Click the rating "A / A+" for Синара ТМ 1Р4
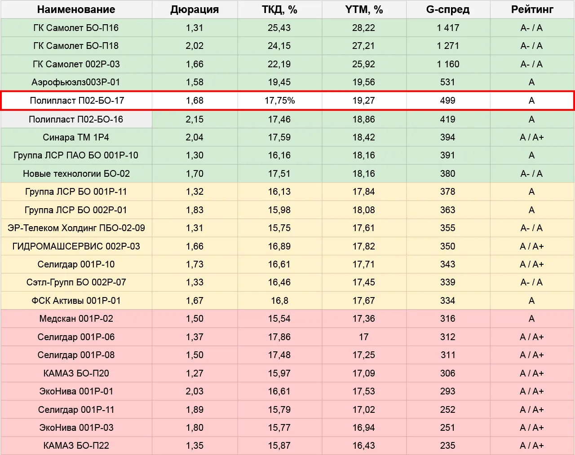Viewport: 575px width, 455px height. click(532, 137)
